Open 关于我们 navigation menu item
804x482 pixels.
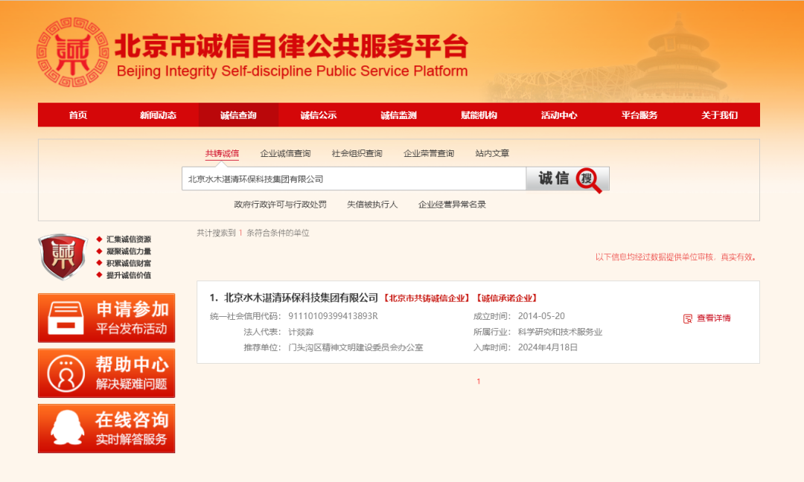[719, 115]
